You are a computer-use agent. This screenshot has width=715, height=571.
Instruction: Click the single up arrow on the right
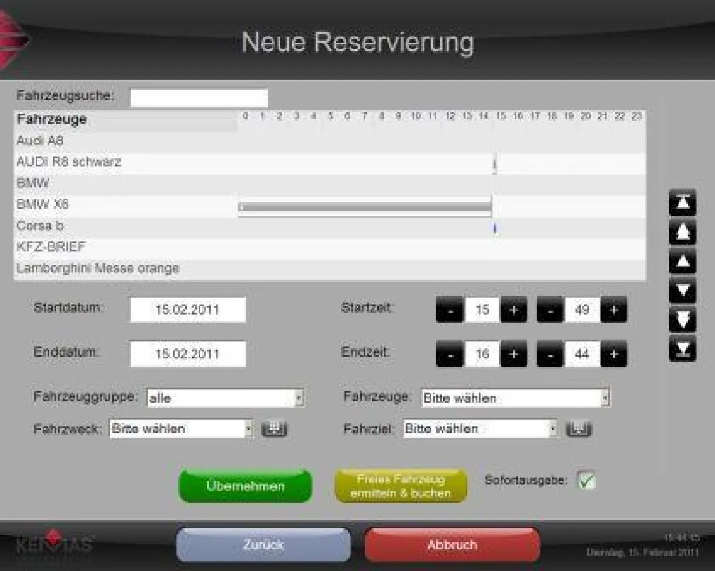[x=682, y=261]
